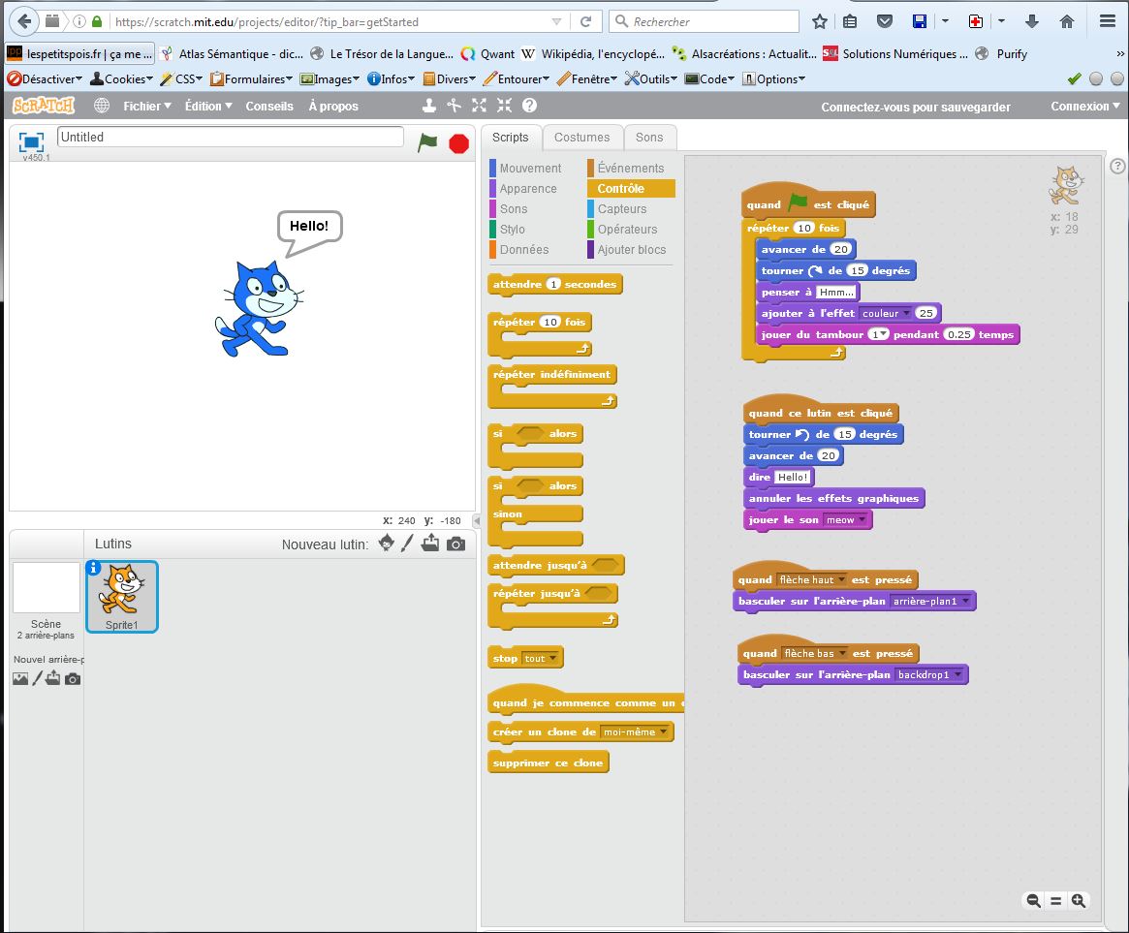Click the green flag to run project
1129x933 pixels.
427,142
